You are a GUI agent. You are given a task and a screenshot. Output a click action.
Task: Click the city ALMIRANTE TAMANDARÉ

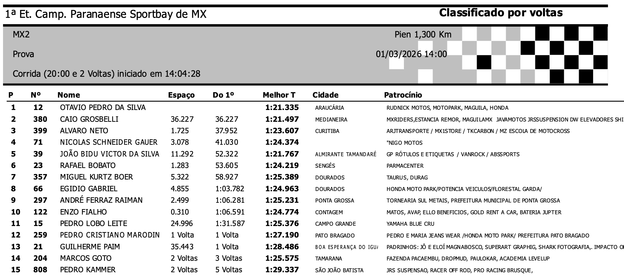pyautogui.click(x=346, y=154)
